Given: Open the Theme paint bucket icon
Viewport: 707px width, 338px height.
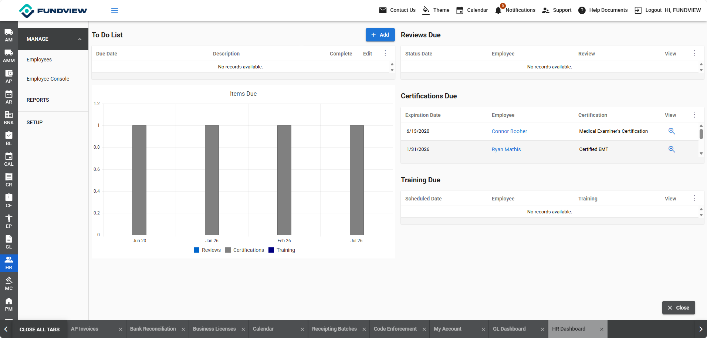Looking at the screenshot, I should point(426,10).
